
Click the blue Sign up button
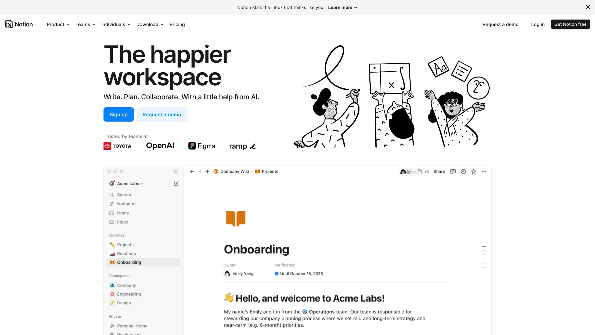pos(119,114)
